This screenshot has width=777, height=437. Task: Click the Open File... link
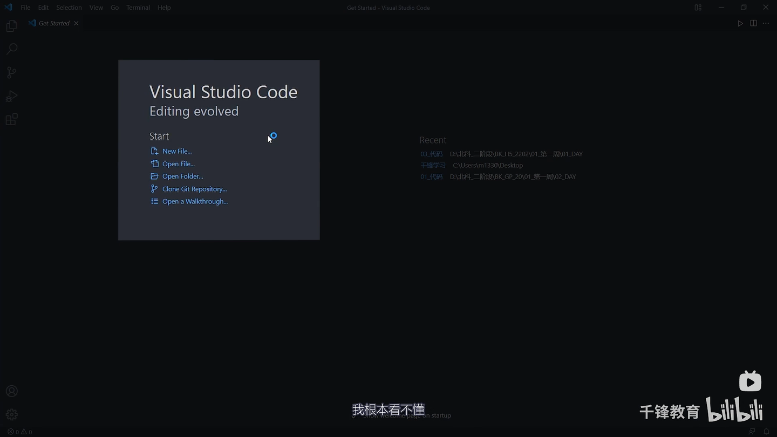click(179, 163)
